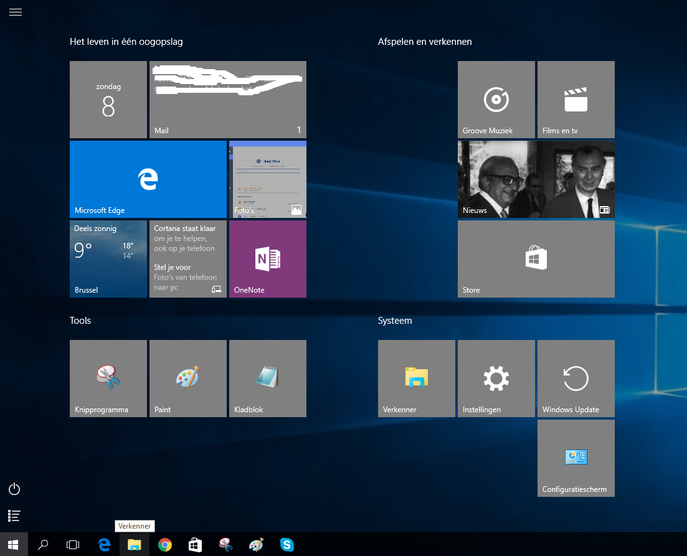Click the power button icon
This screenshot has height=556, width=687.
pos(14,489)
